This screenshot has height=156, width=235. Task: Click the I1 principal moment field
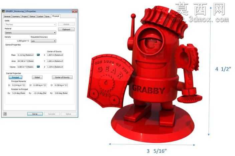pos(19,85)
